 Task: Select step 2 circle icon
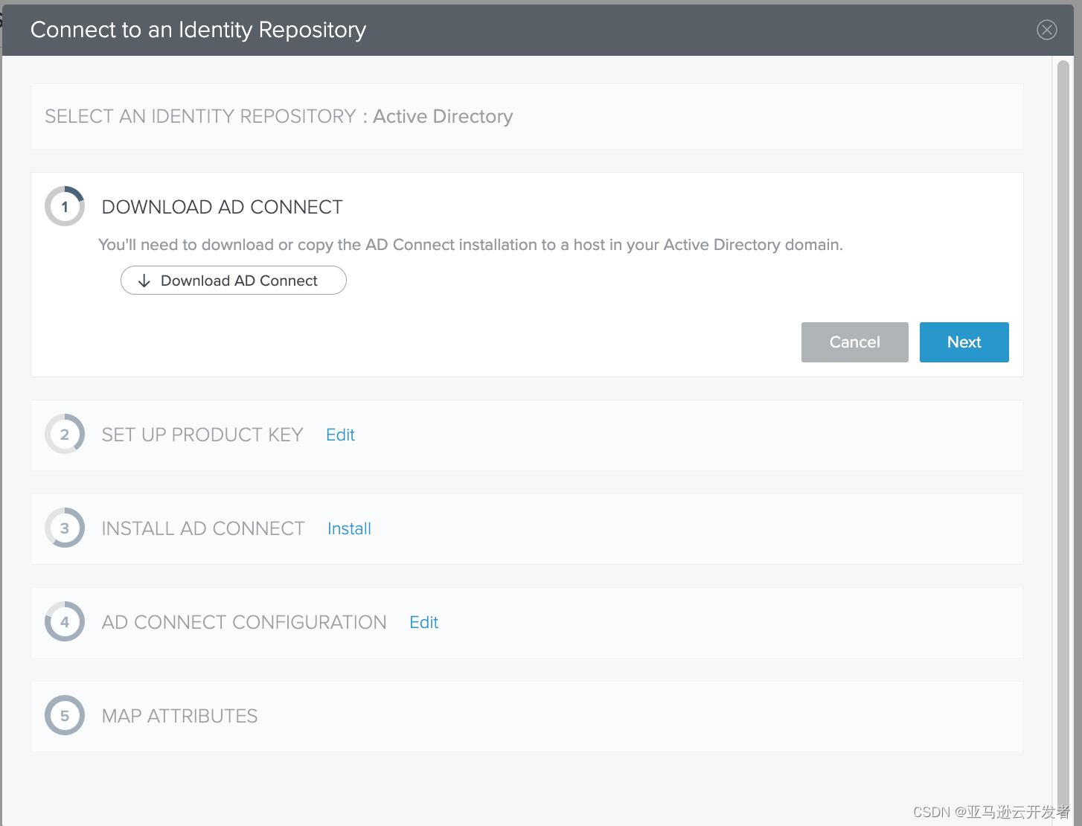pos(65,434)
